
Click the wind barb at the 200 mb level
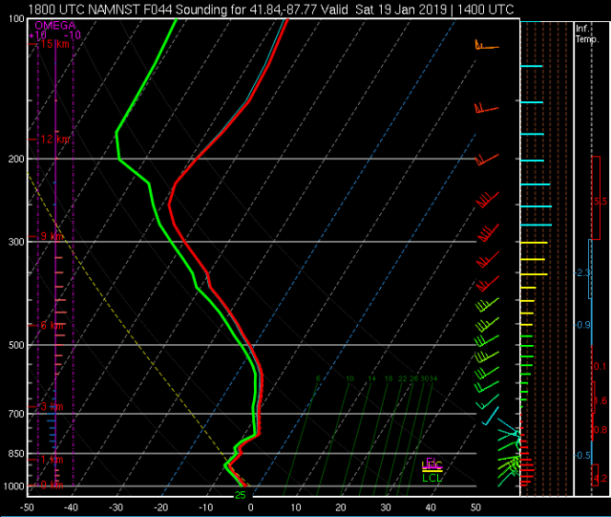tap(486, 159)
